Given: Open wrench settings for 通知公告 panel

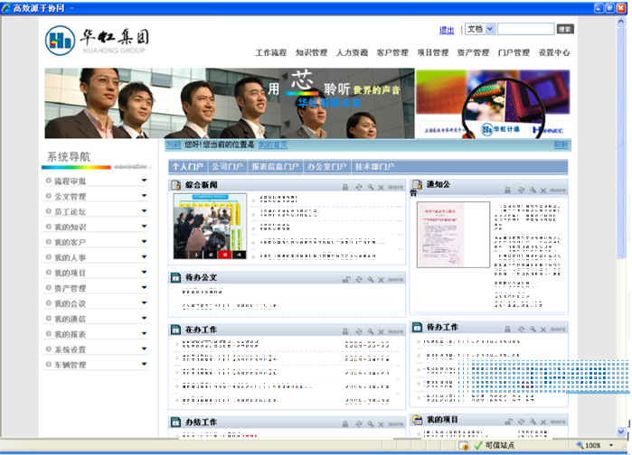Looking at the screenshot, I should click(533, 190).
